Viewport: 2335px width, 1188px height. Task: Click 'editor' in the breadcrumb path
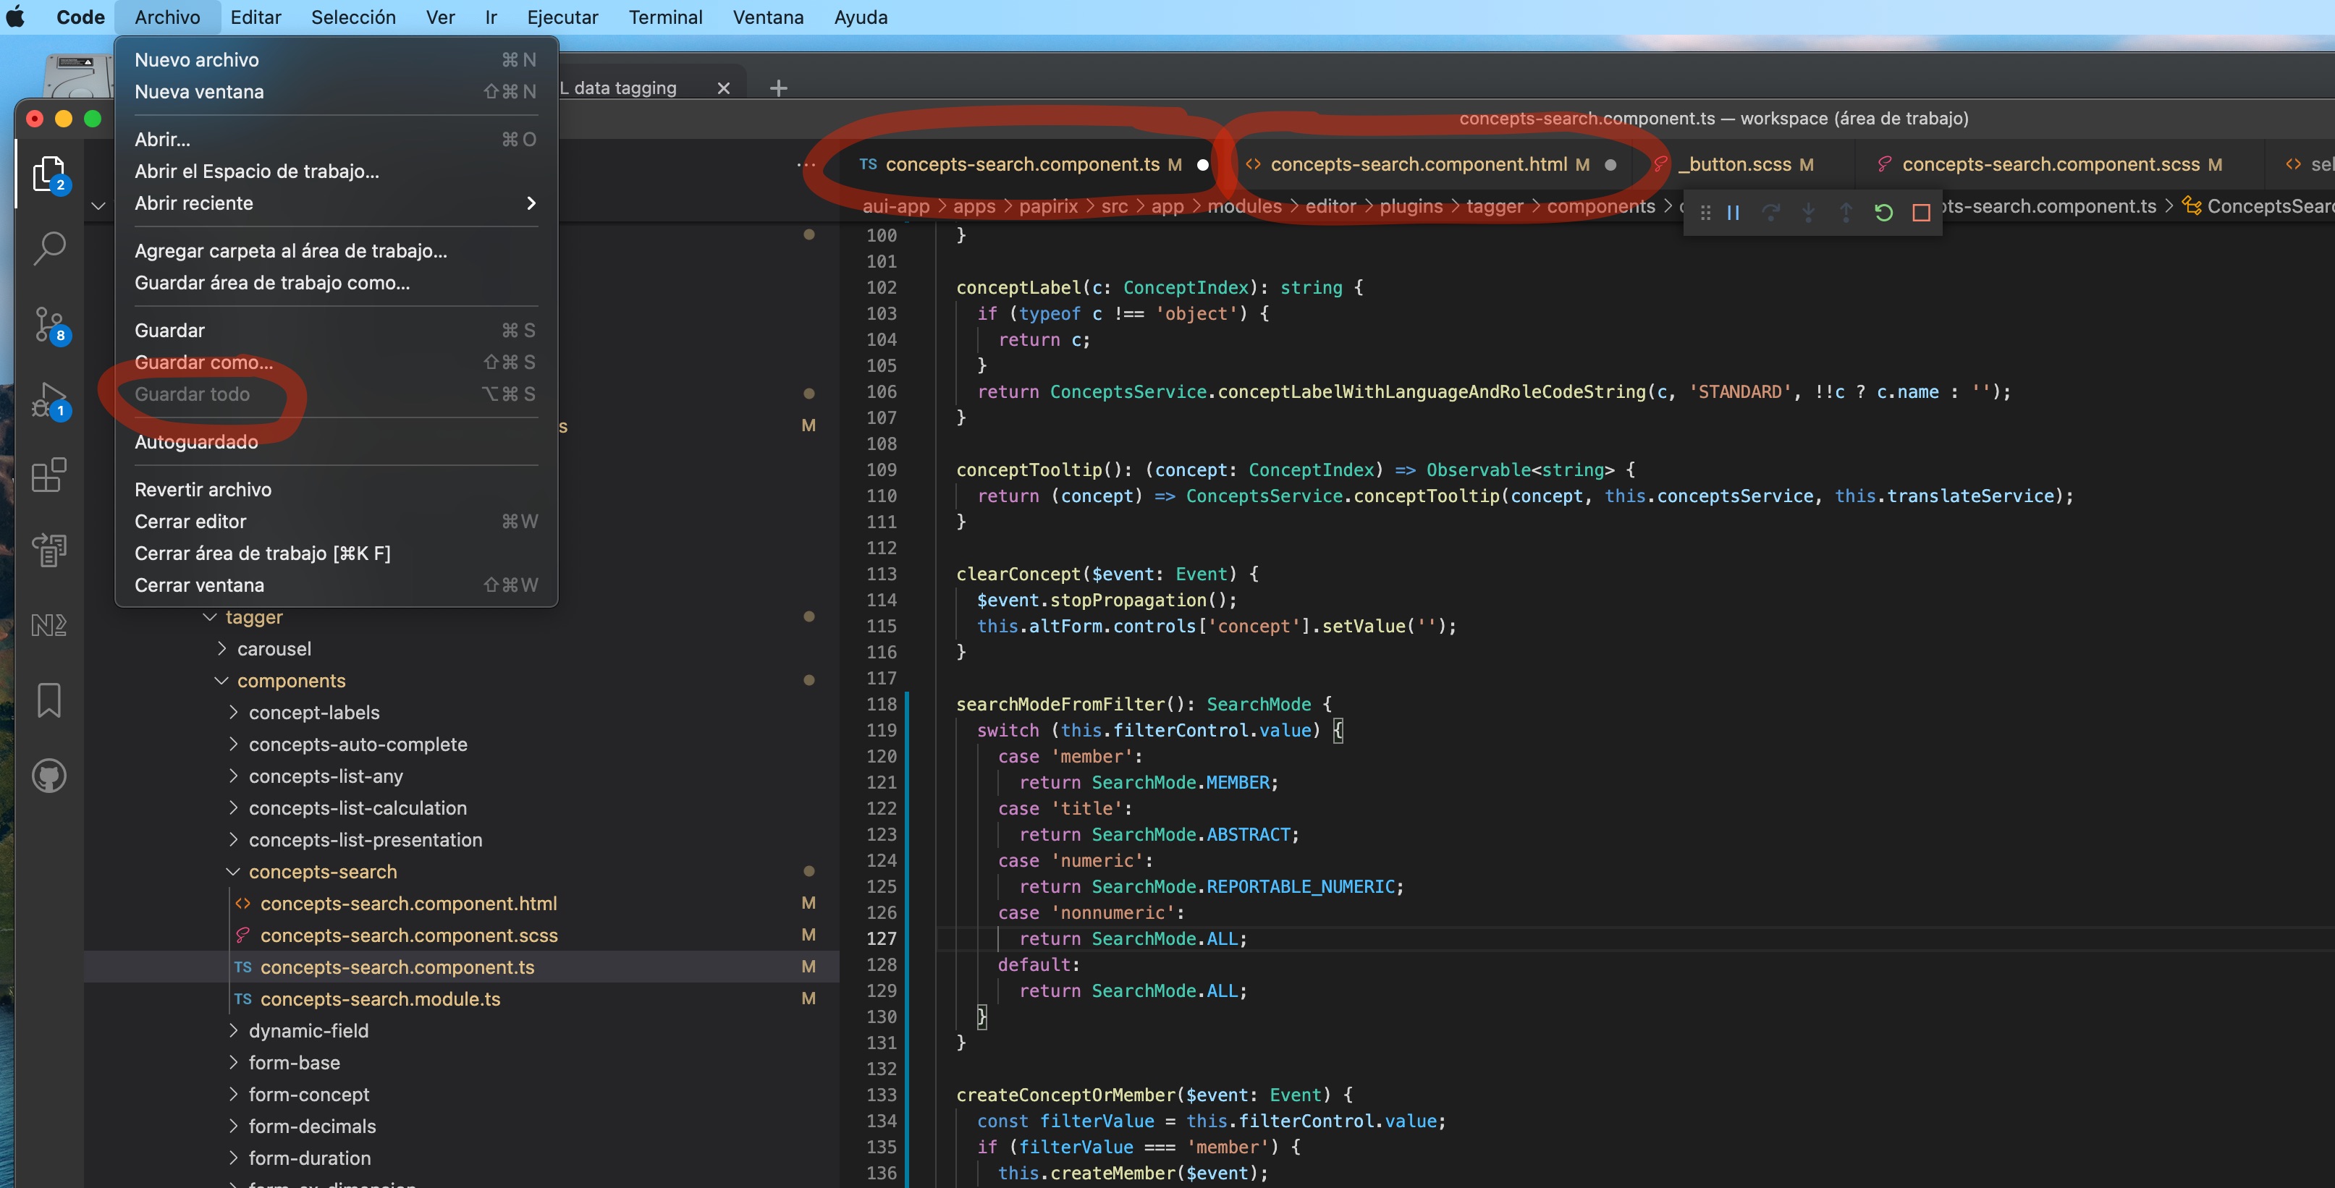(x=1332, y=205)
